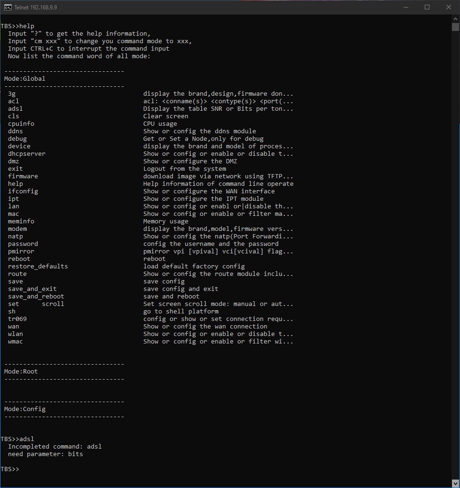Click the 'TBS>>help' command line
The height and width of the screenshot is (488, 460).
pyautogui.click(x=17, y=26)
